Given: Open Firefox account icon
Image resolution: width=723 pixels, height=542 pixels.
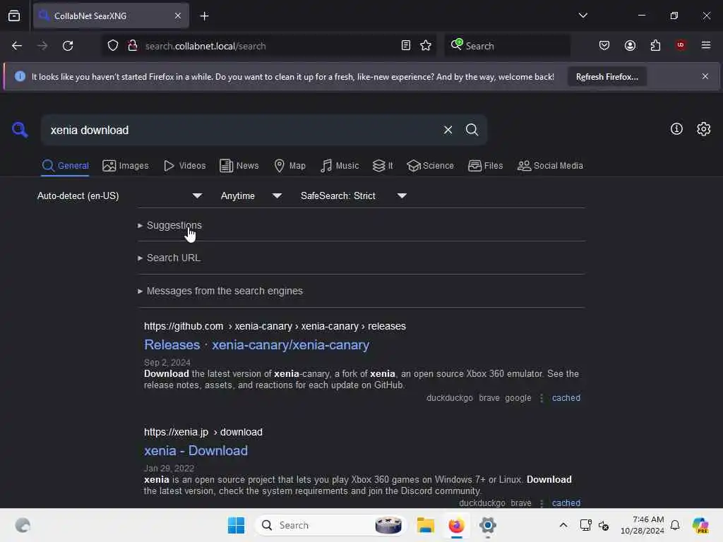Looking at the screenshot, I should [630, 46].
